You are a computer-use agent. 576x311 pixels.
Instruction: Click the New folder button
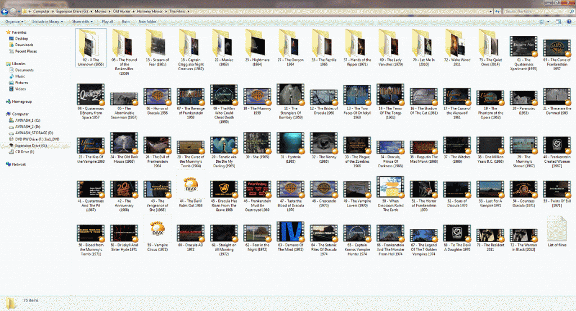(x=147, y=21)
